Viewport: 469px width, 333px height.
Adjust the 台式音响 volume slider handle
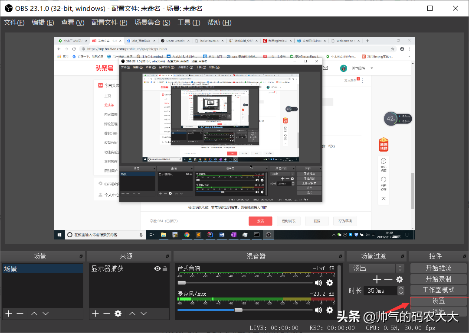(x=181, y=282)
